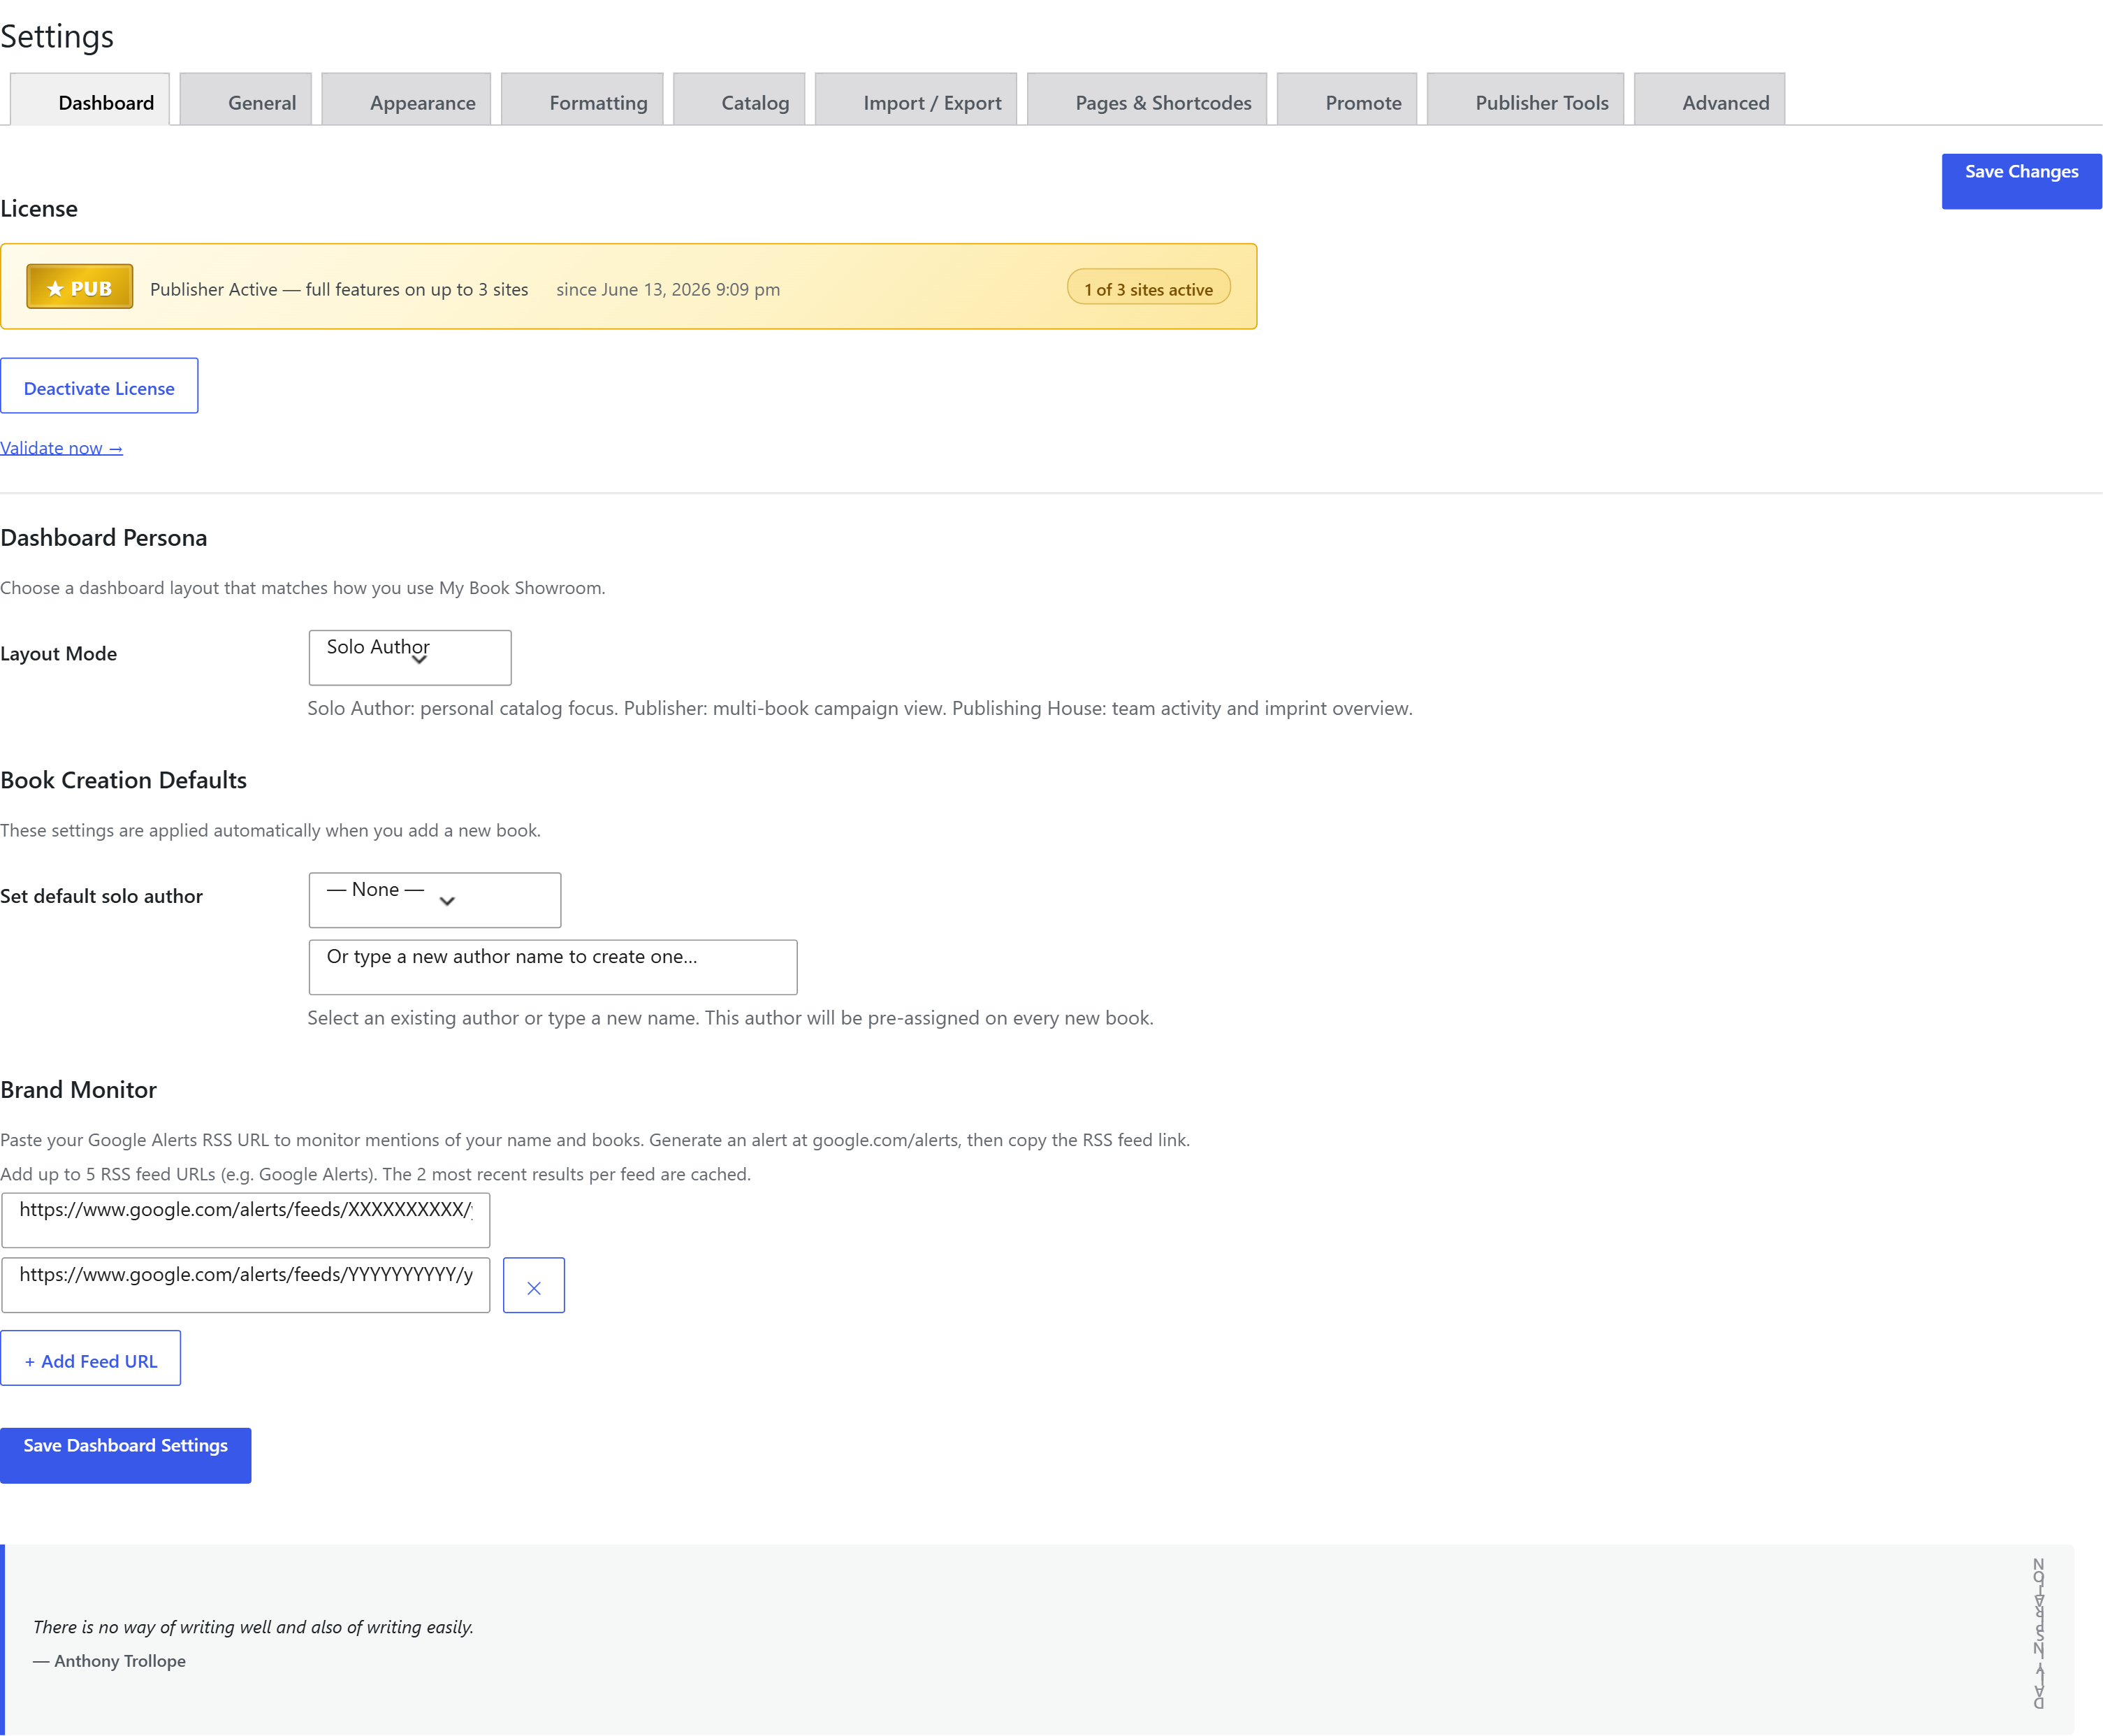Open the Promote tab
This screenshot has height=1736, width=2103.
(x=1347, y=100)
